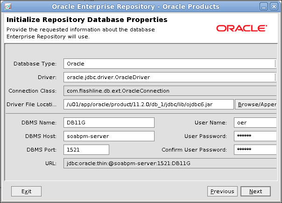Proceed with the Next button
The height and width of the screenshot is (203, 282).
coord(255,191)
